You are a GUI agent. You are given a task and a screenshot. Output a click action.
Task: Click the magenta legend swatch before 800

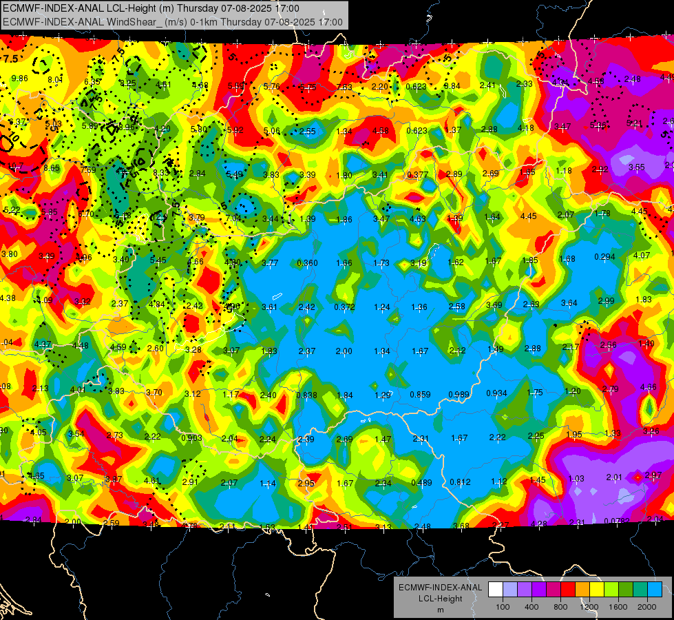554,590
